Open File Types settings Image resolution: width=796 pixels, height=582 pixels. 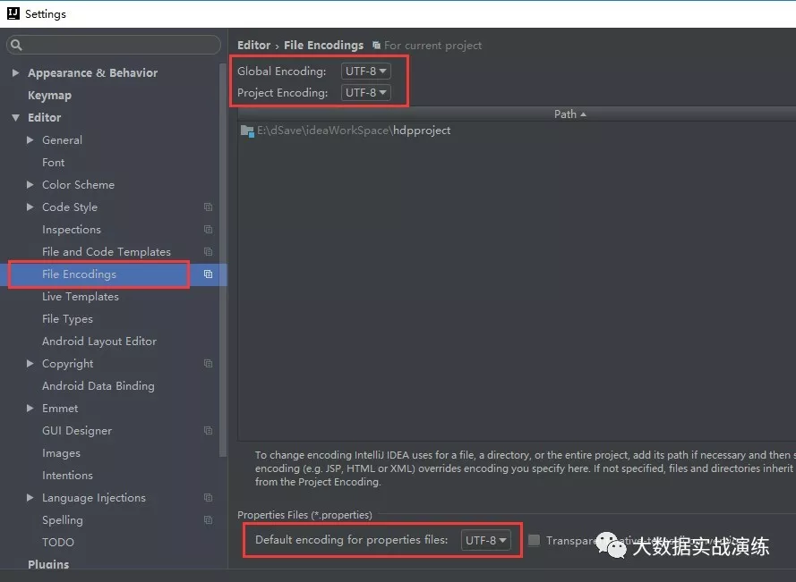[67, 319]
